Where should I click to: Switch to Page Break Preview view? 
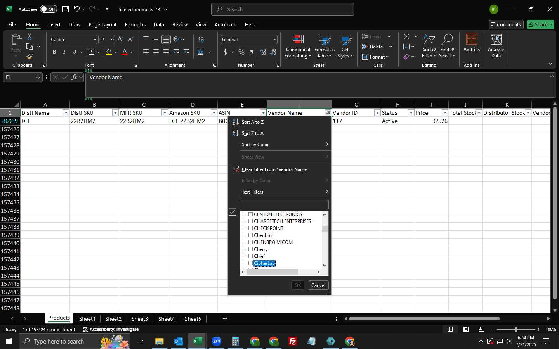pos(481,329)
